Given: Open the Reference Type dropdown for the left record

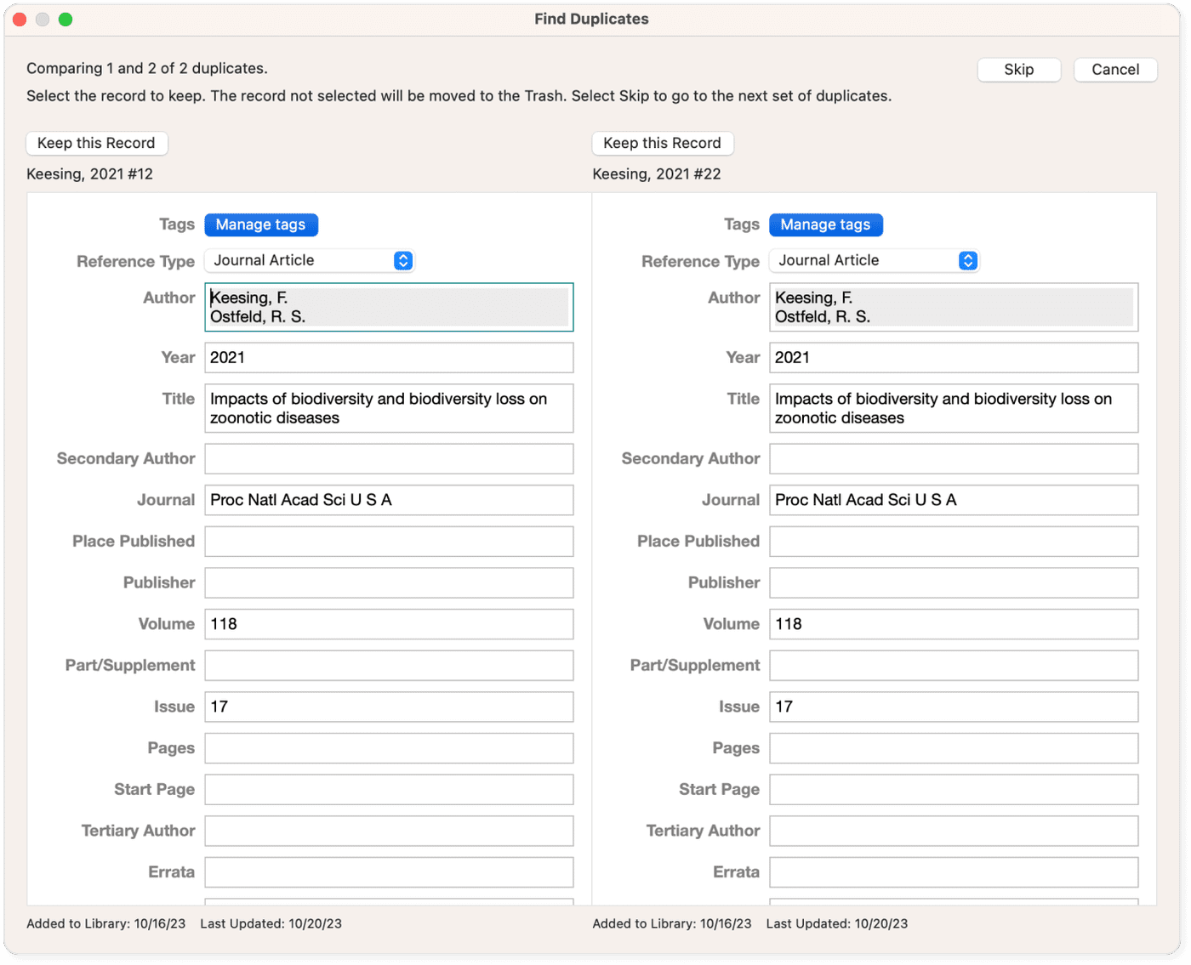Looking at the screenshot, I should [x=309, y=260].
